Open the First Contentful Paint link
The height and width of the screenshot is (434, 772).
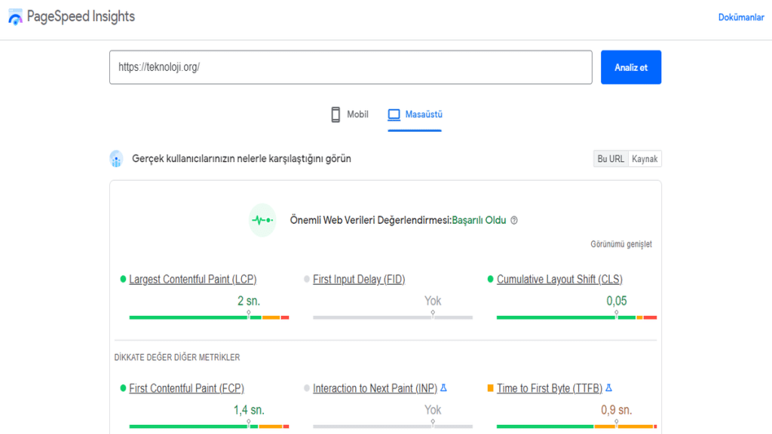186,387
